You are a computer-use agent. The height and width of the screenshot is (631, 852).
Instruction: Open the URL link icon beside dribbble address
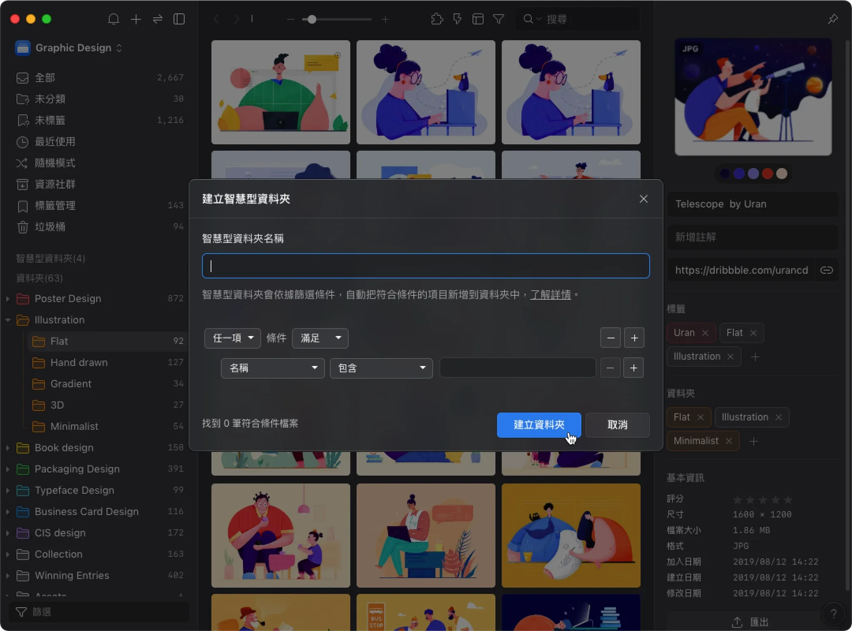coord(827,270)
